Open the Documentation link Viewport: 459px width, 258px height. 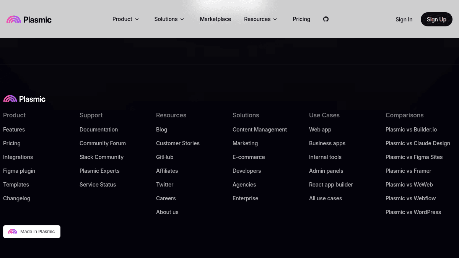pos(99,130)
